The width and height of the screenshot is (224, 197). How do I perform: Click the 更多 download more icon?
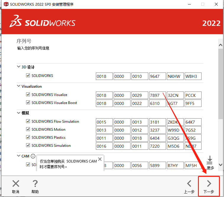pyautogui.click(x=210, y=160)
